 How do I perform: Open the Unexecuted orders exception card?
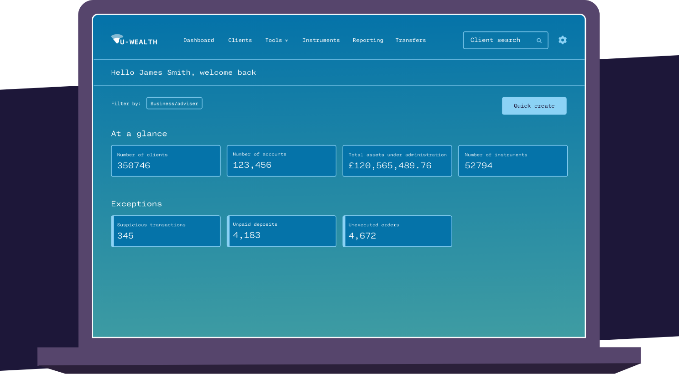397,231
